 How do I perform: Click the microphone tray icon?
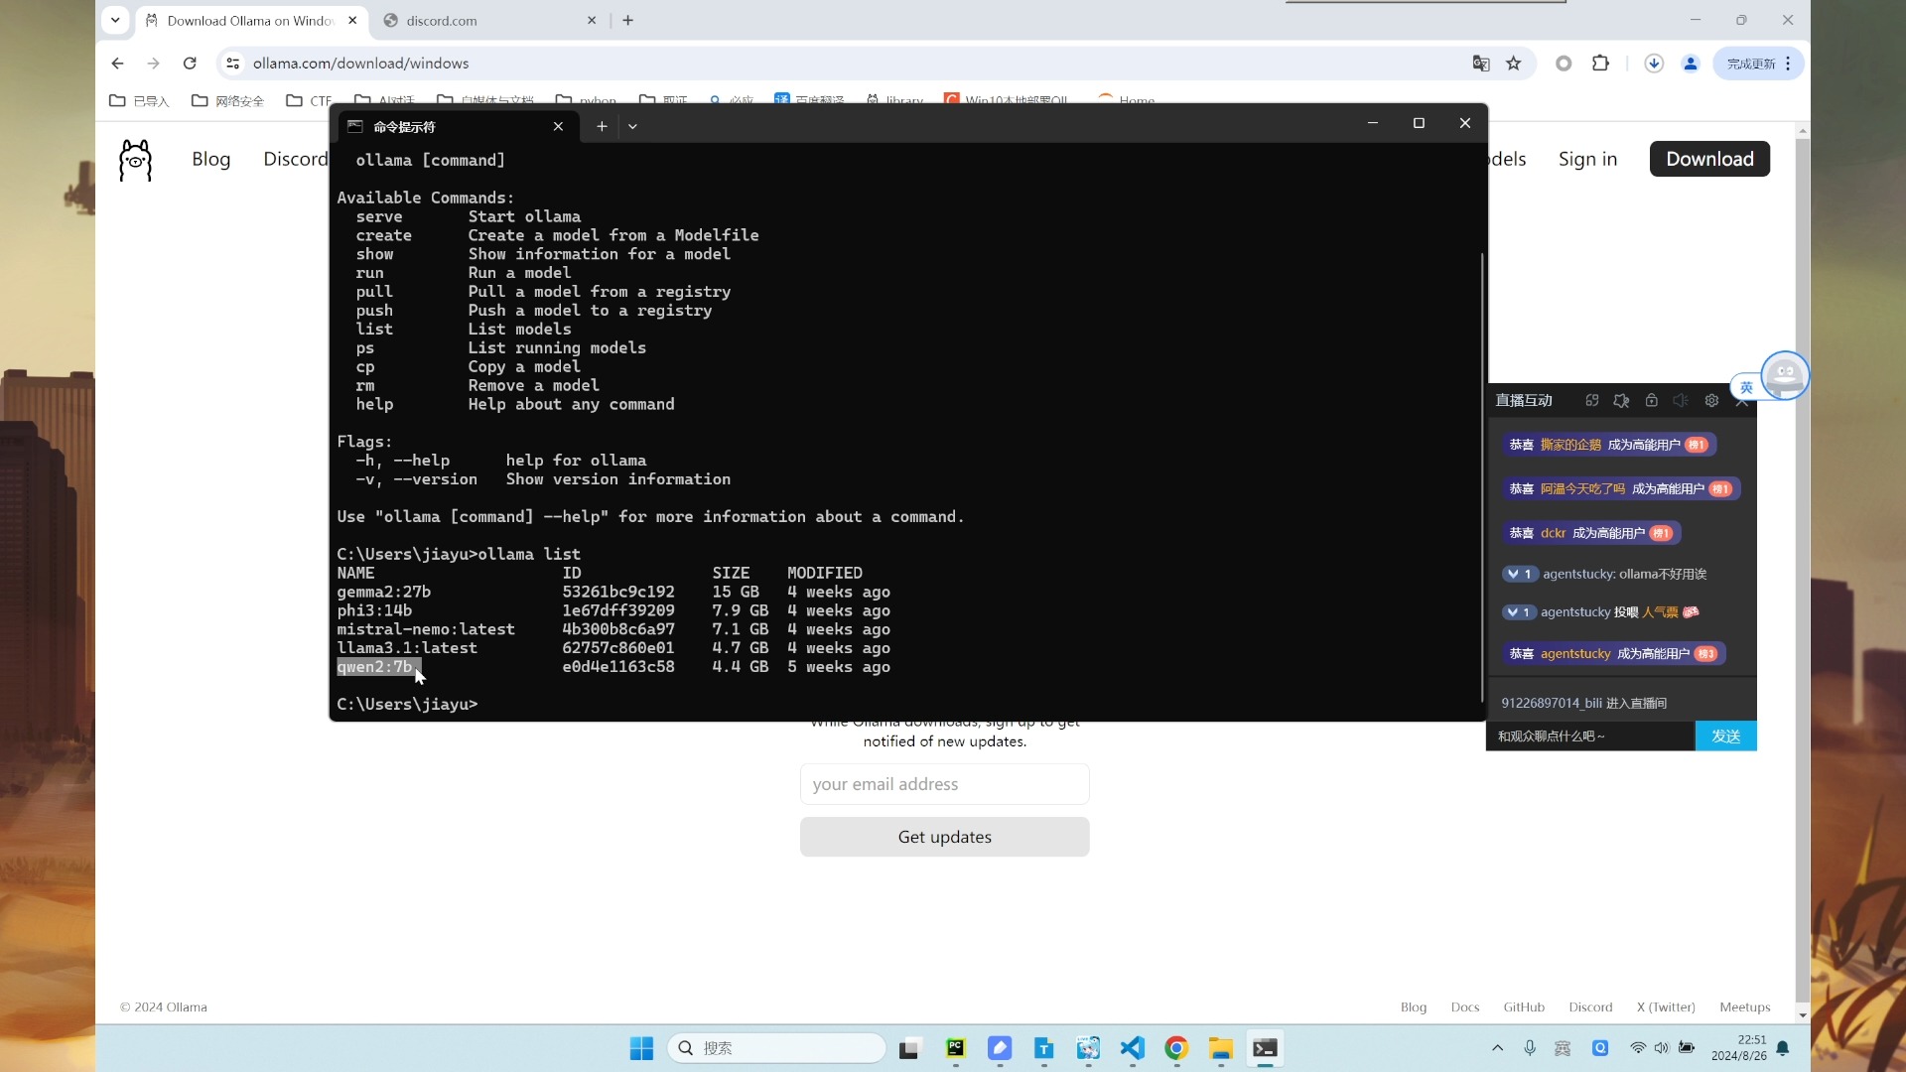tap(1530, 1048)
